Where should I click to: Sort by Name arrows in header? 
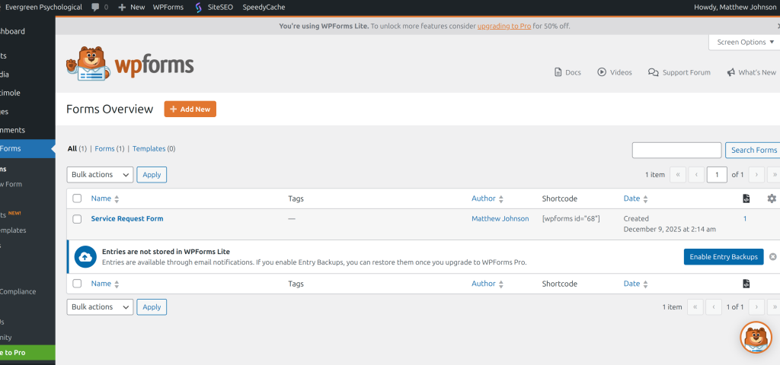point(117,199)
